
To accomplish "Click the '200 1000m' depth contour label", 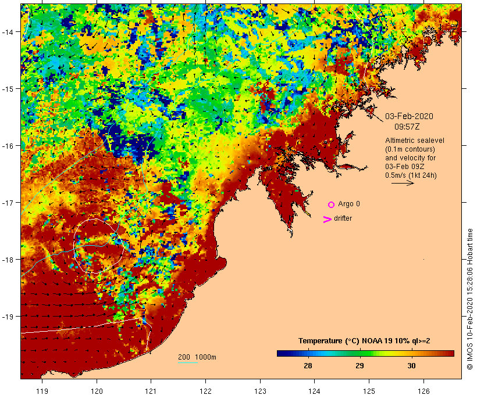I will (x=197, y=357).
